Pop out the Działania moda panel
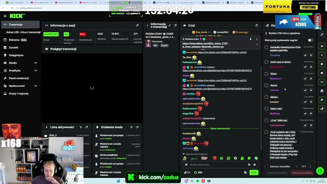This screenshot has width=327, height=184. 137,127
